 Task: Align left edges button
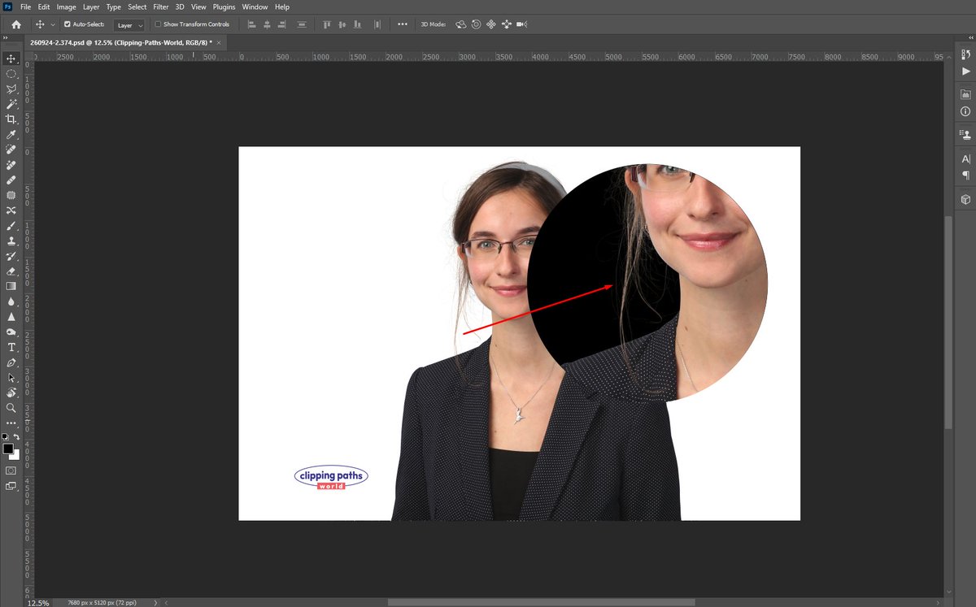(251, 24)
